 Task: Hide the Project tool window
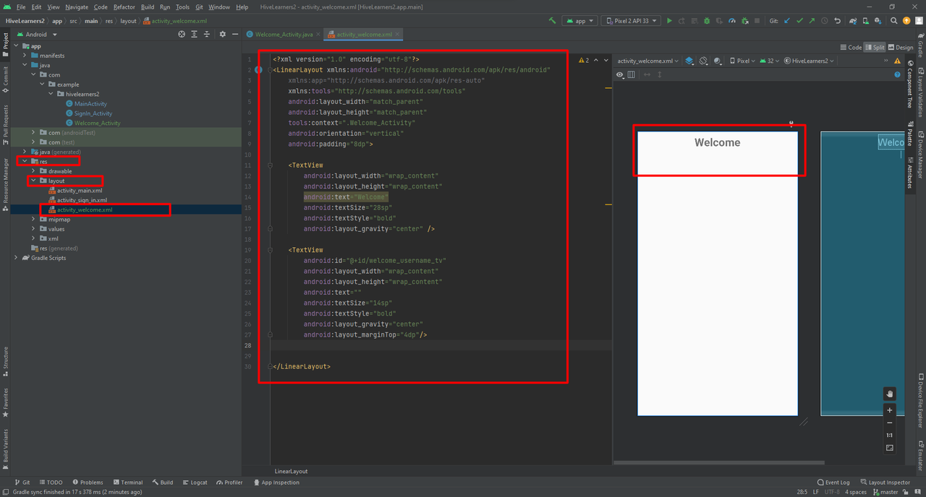click(234, 34)
